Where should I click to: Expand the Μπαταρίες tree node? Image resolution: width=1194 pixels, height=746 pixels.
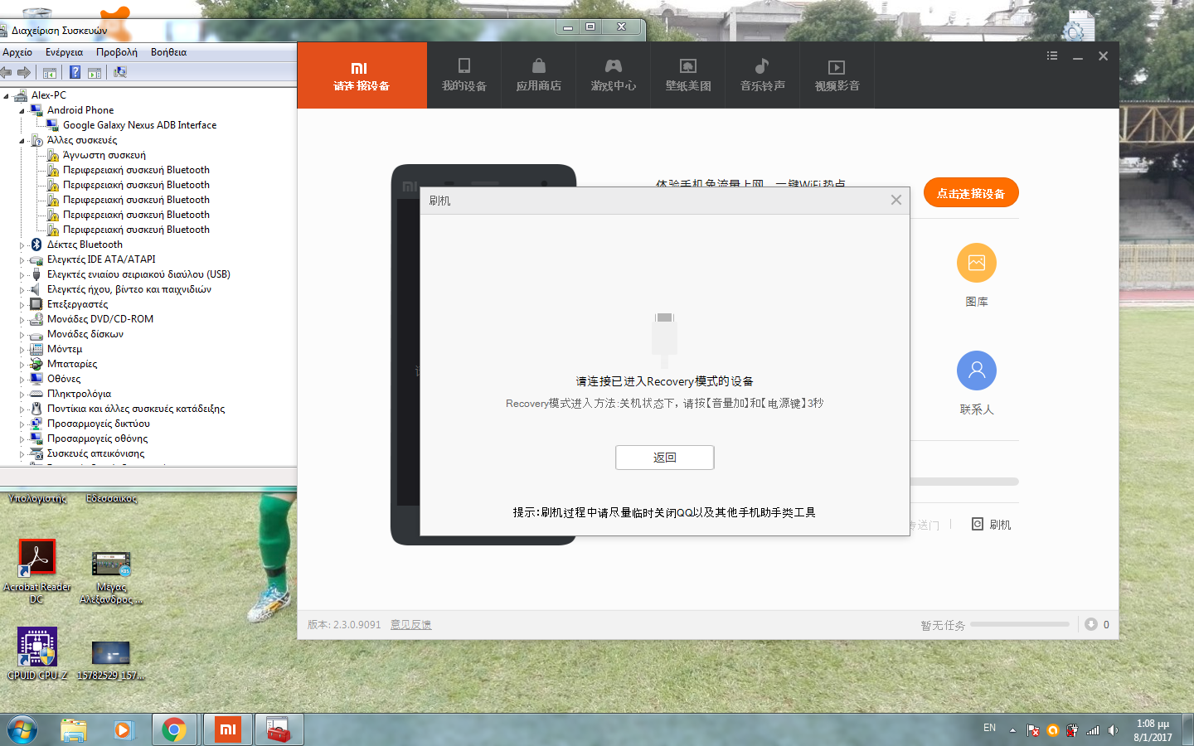pos(22,365)
